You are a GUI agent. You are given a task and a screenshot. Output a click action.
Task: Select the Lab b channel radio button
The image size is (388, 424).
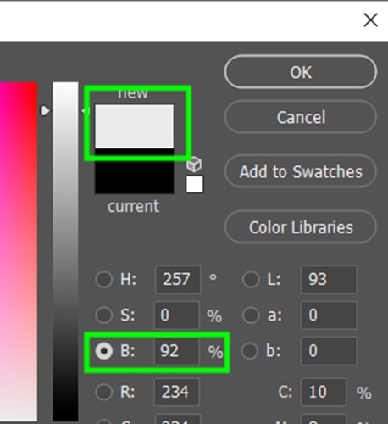pyautogui.click(x=250, y=351)
